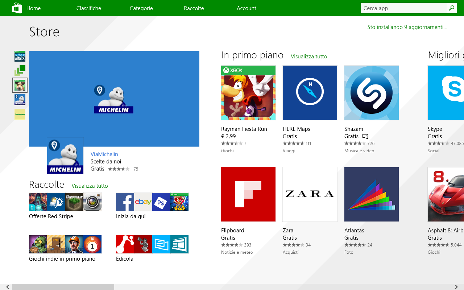The width and height of the screenshot is (464, 290).
Task: Click the horizontal scrollbar left arrow
Action: [7, 287]
